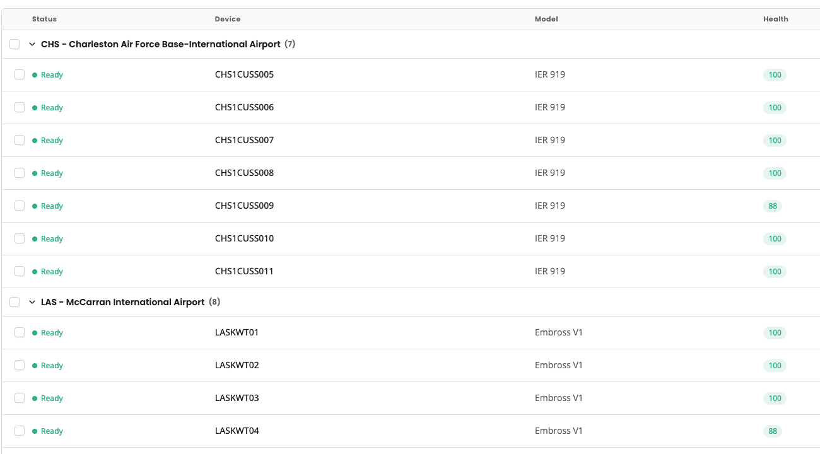Sort by the Device column header
Image resolution: width=820 pixels, height=454 pixels.
(x=228, y=19)
